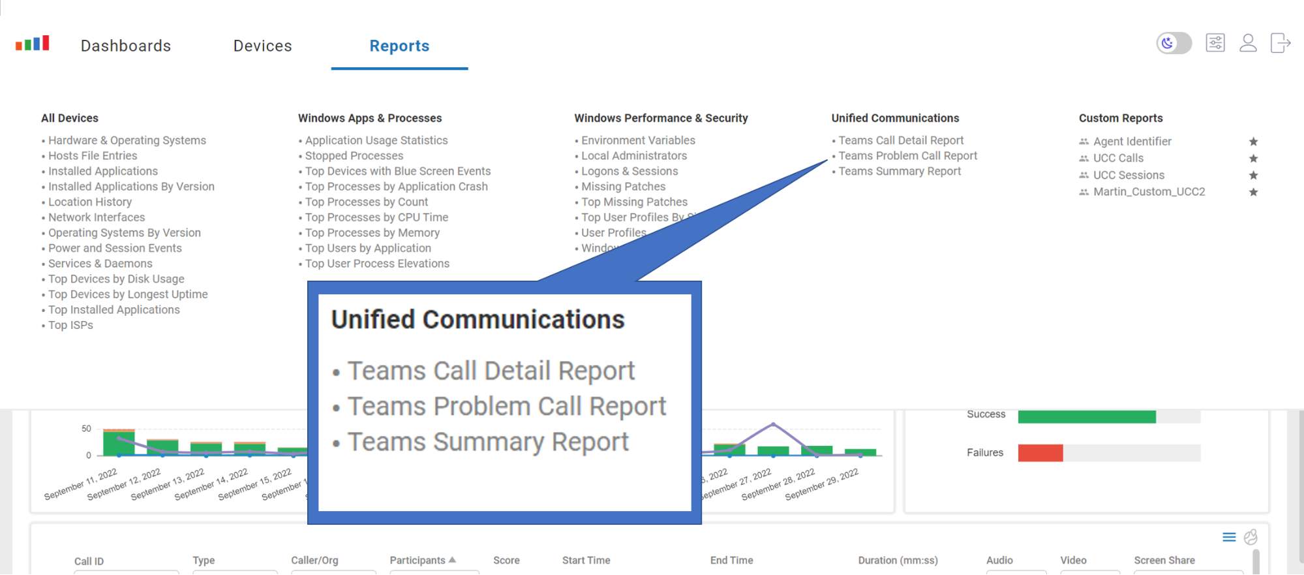Open Hardware & Operating Systems report
The image size is (1304, 575).
127,140
